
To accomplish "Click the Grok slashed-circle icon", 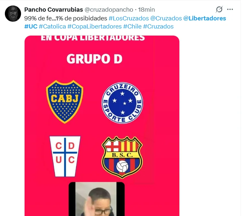I will click(x=219, y=9).
